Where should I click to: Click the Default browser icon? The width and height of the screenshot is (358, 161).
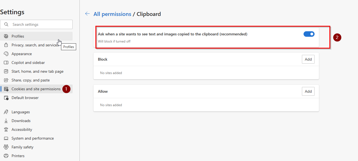[x=6, y=98]
